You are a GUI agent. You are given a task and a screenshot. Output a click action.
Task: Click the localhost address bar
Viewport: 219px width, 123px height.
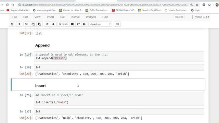[105, 5]
